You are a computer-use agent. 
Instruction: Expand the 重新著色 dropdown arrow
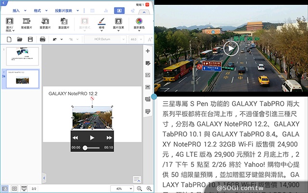coord(139,31)
